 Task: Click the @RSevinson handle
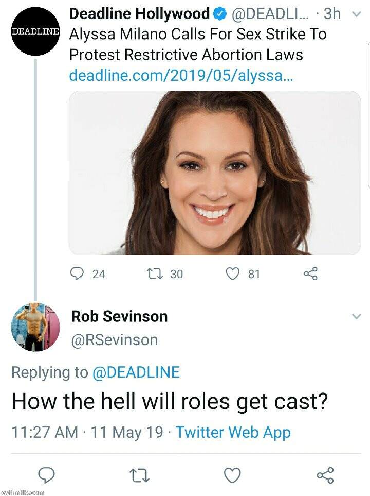pos(114,340)
